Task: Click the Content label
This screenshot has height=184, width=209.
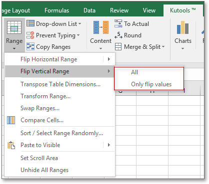Action: coord(101,41)
